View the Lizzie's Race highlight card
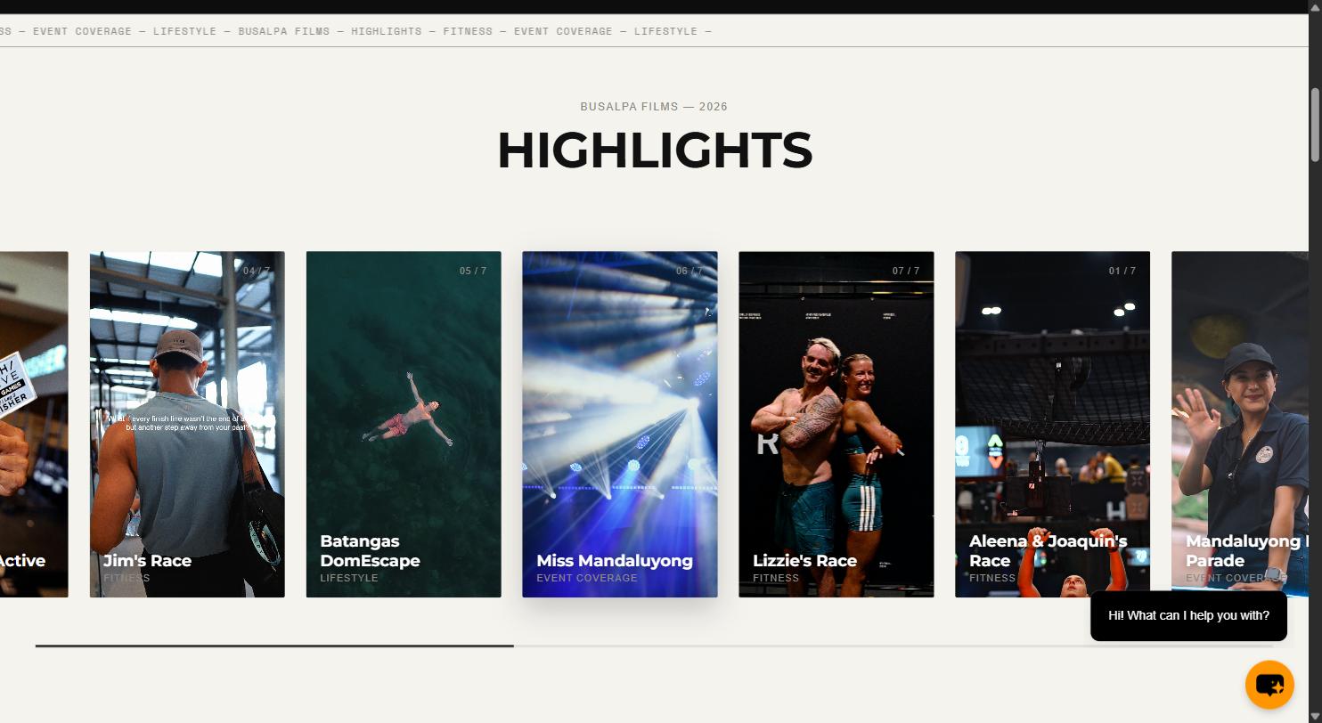Screen dimensions: 1322x723 pos(836,424)
